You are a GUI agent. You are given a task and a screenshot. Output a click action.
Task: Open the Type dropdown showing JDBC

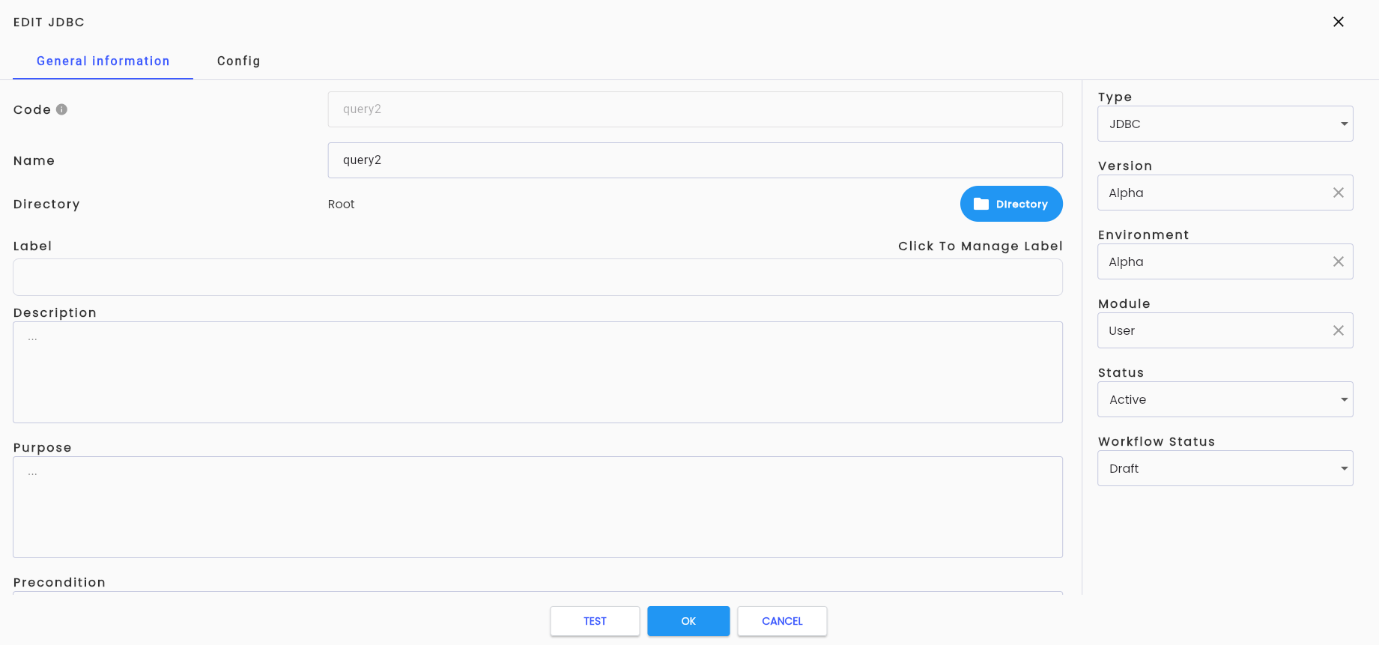pos(1225,124)
